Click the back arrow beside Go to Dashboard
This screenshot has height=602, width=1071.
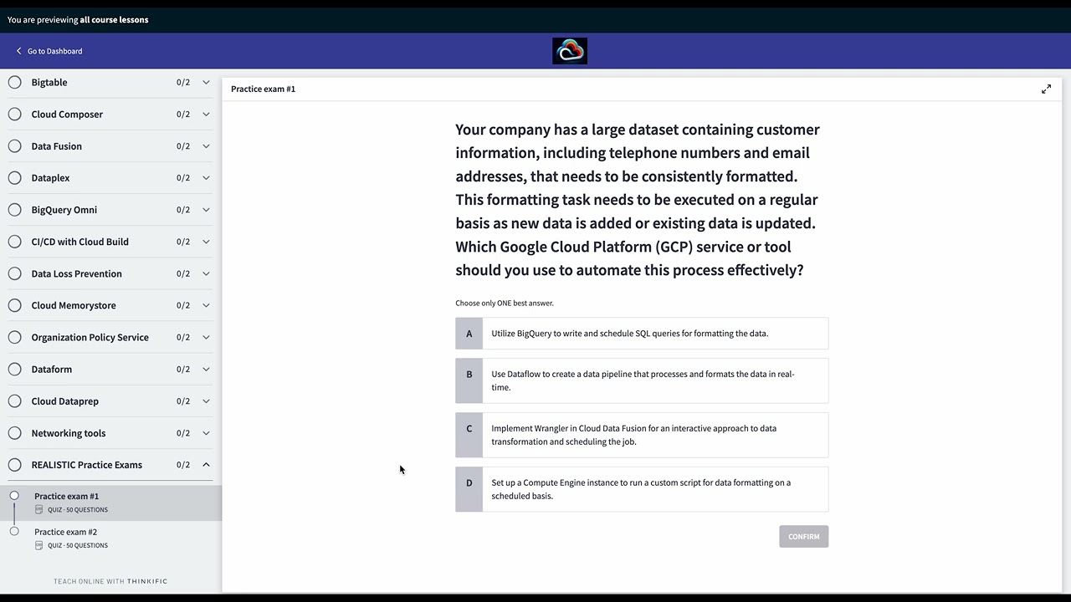click(x=19, y=51)
